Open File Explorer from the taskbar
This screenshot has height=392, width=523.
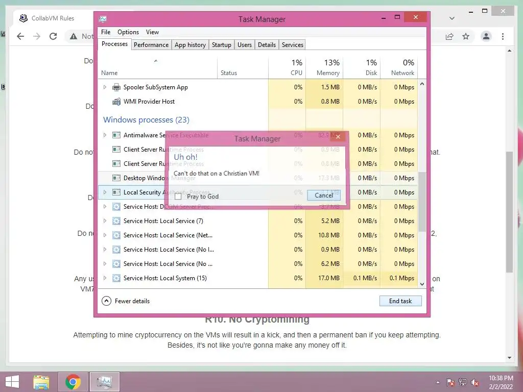pos(41,382)
